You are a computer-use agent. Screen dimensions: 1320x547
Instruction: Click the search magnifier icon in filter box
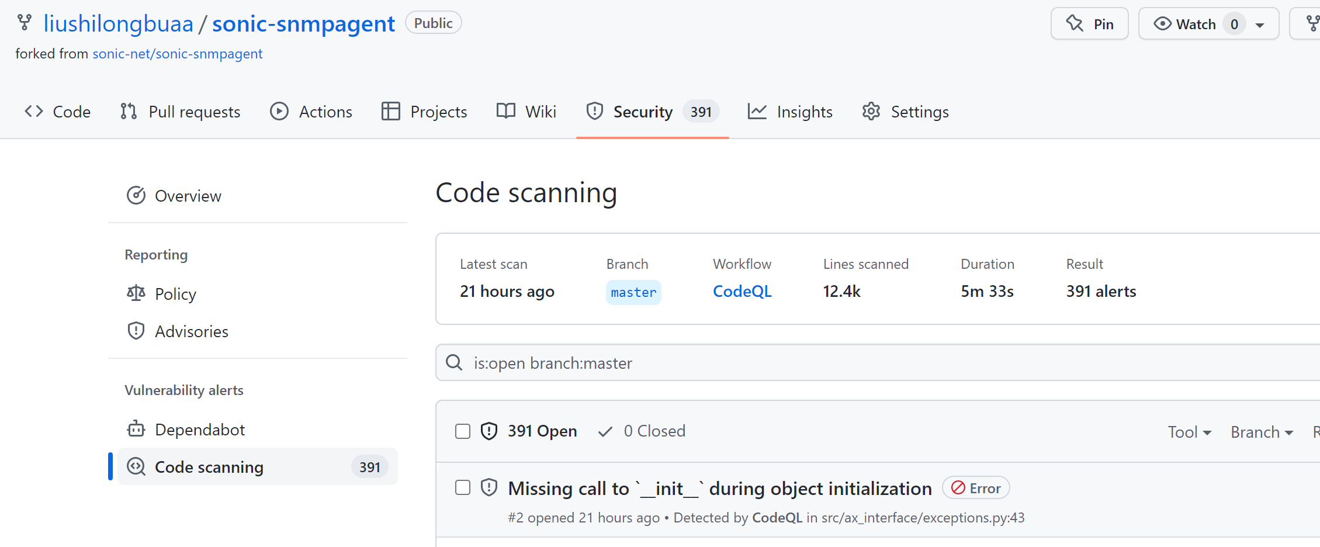454,362
